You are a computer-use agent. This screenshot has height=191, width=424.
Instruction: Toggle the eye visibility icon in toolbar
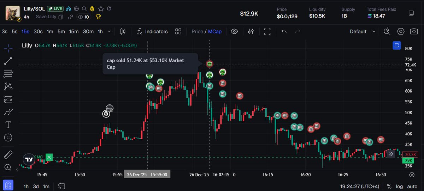(x=234, y=31)
